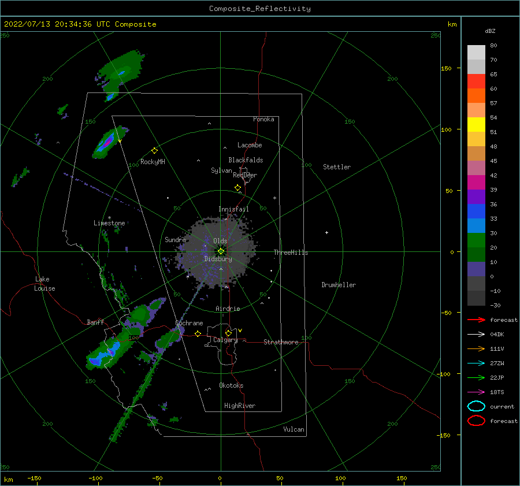Pick the red 60-65 dBZ swatch
520x486 pixels.
(x=476, y=81)
